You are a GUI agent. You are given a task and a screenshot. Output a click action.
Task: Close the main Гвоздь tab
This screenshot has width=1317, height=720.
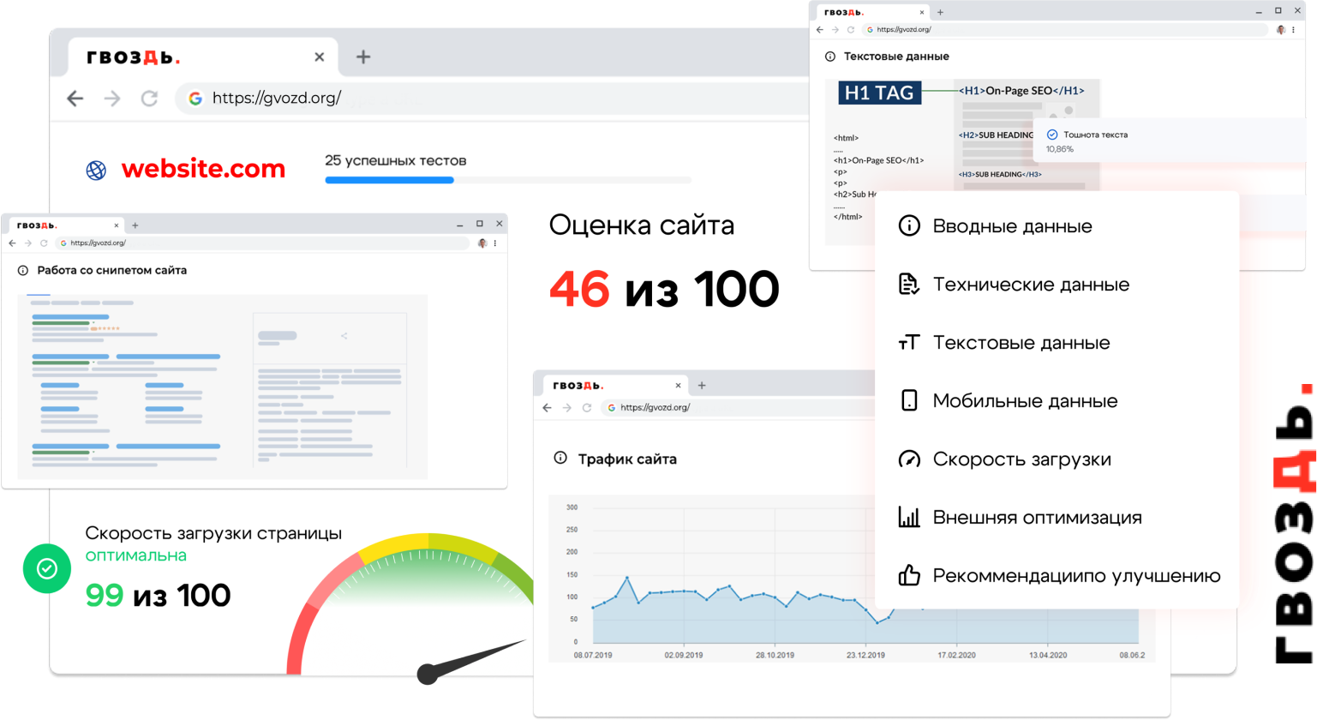320,57
